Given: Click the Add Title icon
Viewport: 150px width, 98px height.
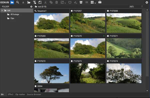Looking at the screenshot, I should coord(34,2).
